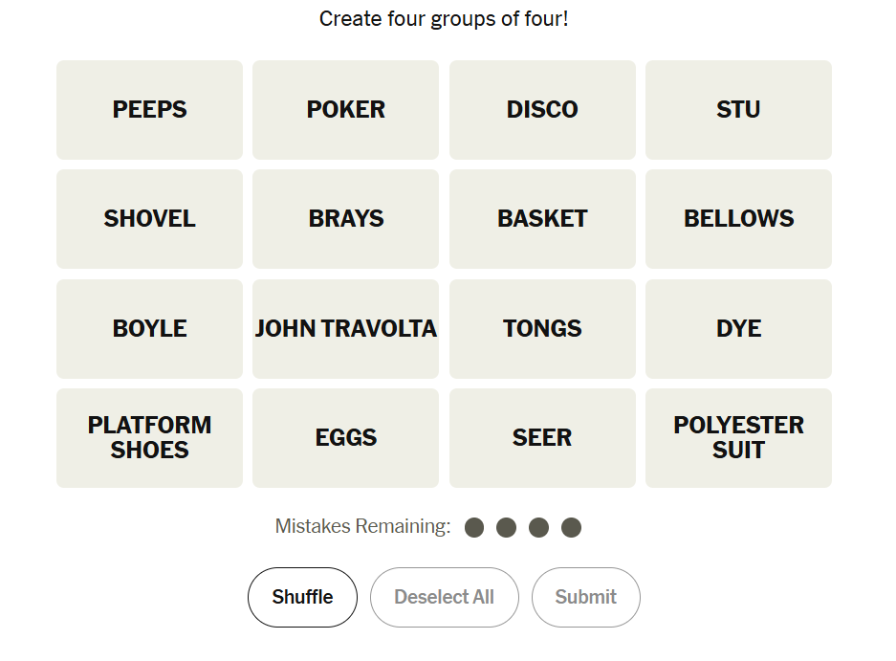
Task: Click the BASKET word tile
Action: [542, 219]
